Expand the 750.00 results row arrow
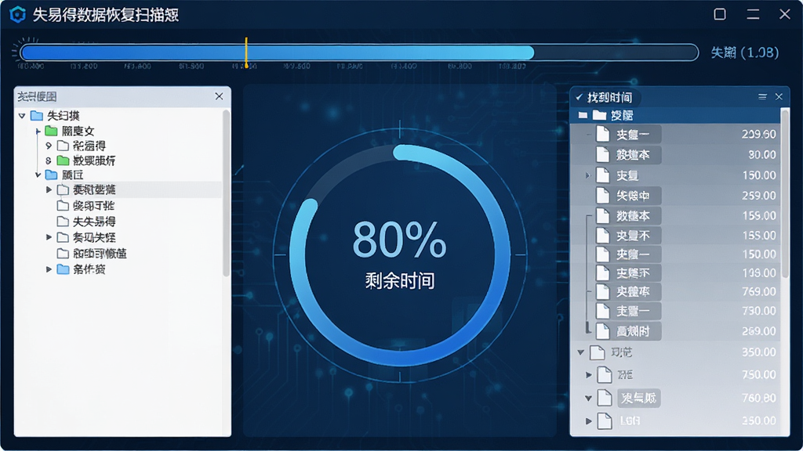Viewport: 803px width, 451px height. click(589, 375)
